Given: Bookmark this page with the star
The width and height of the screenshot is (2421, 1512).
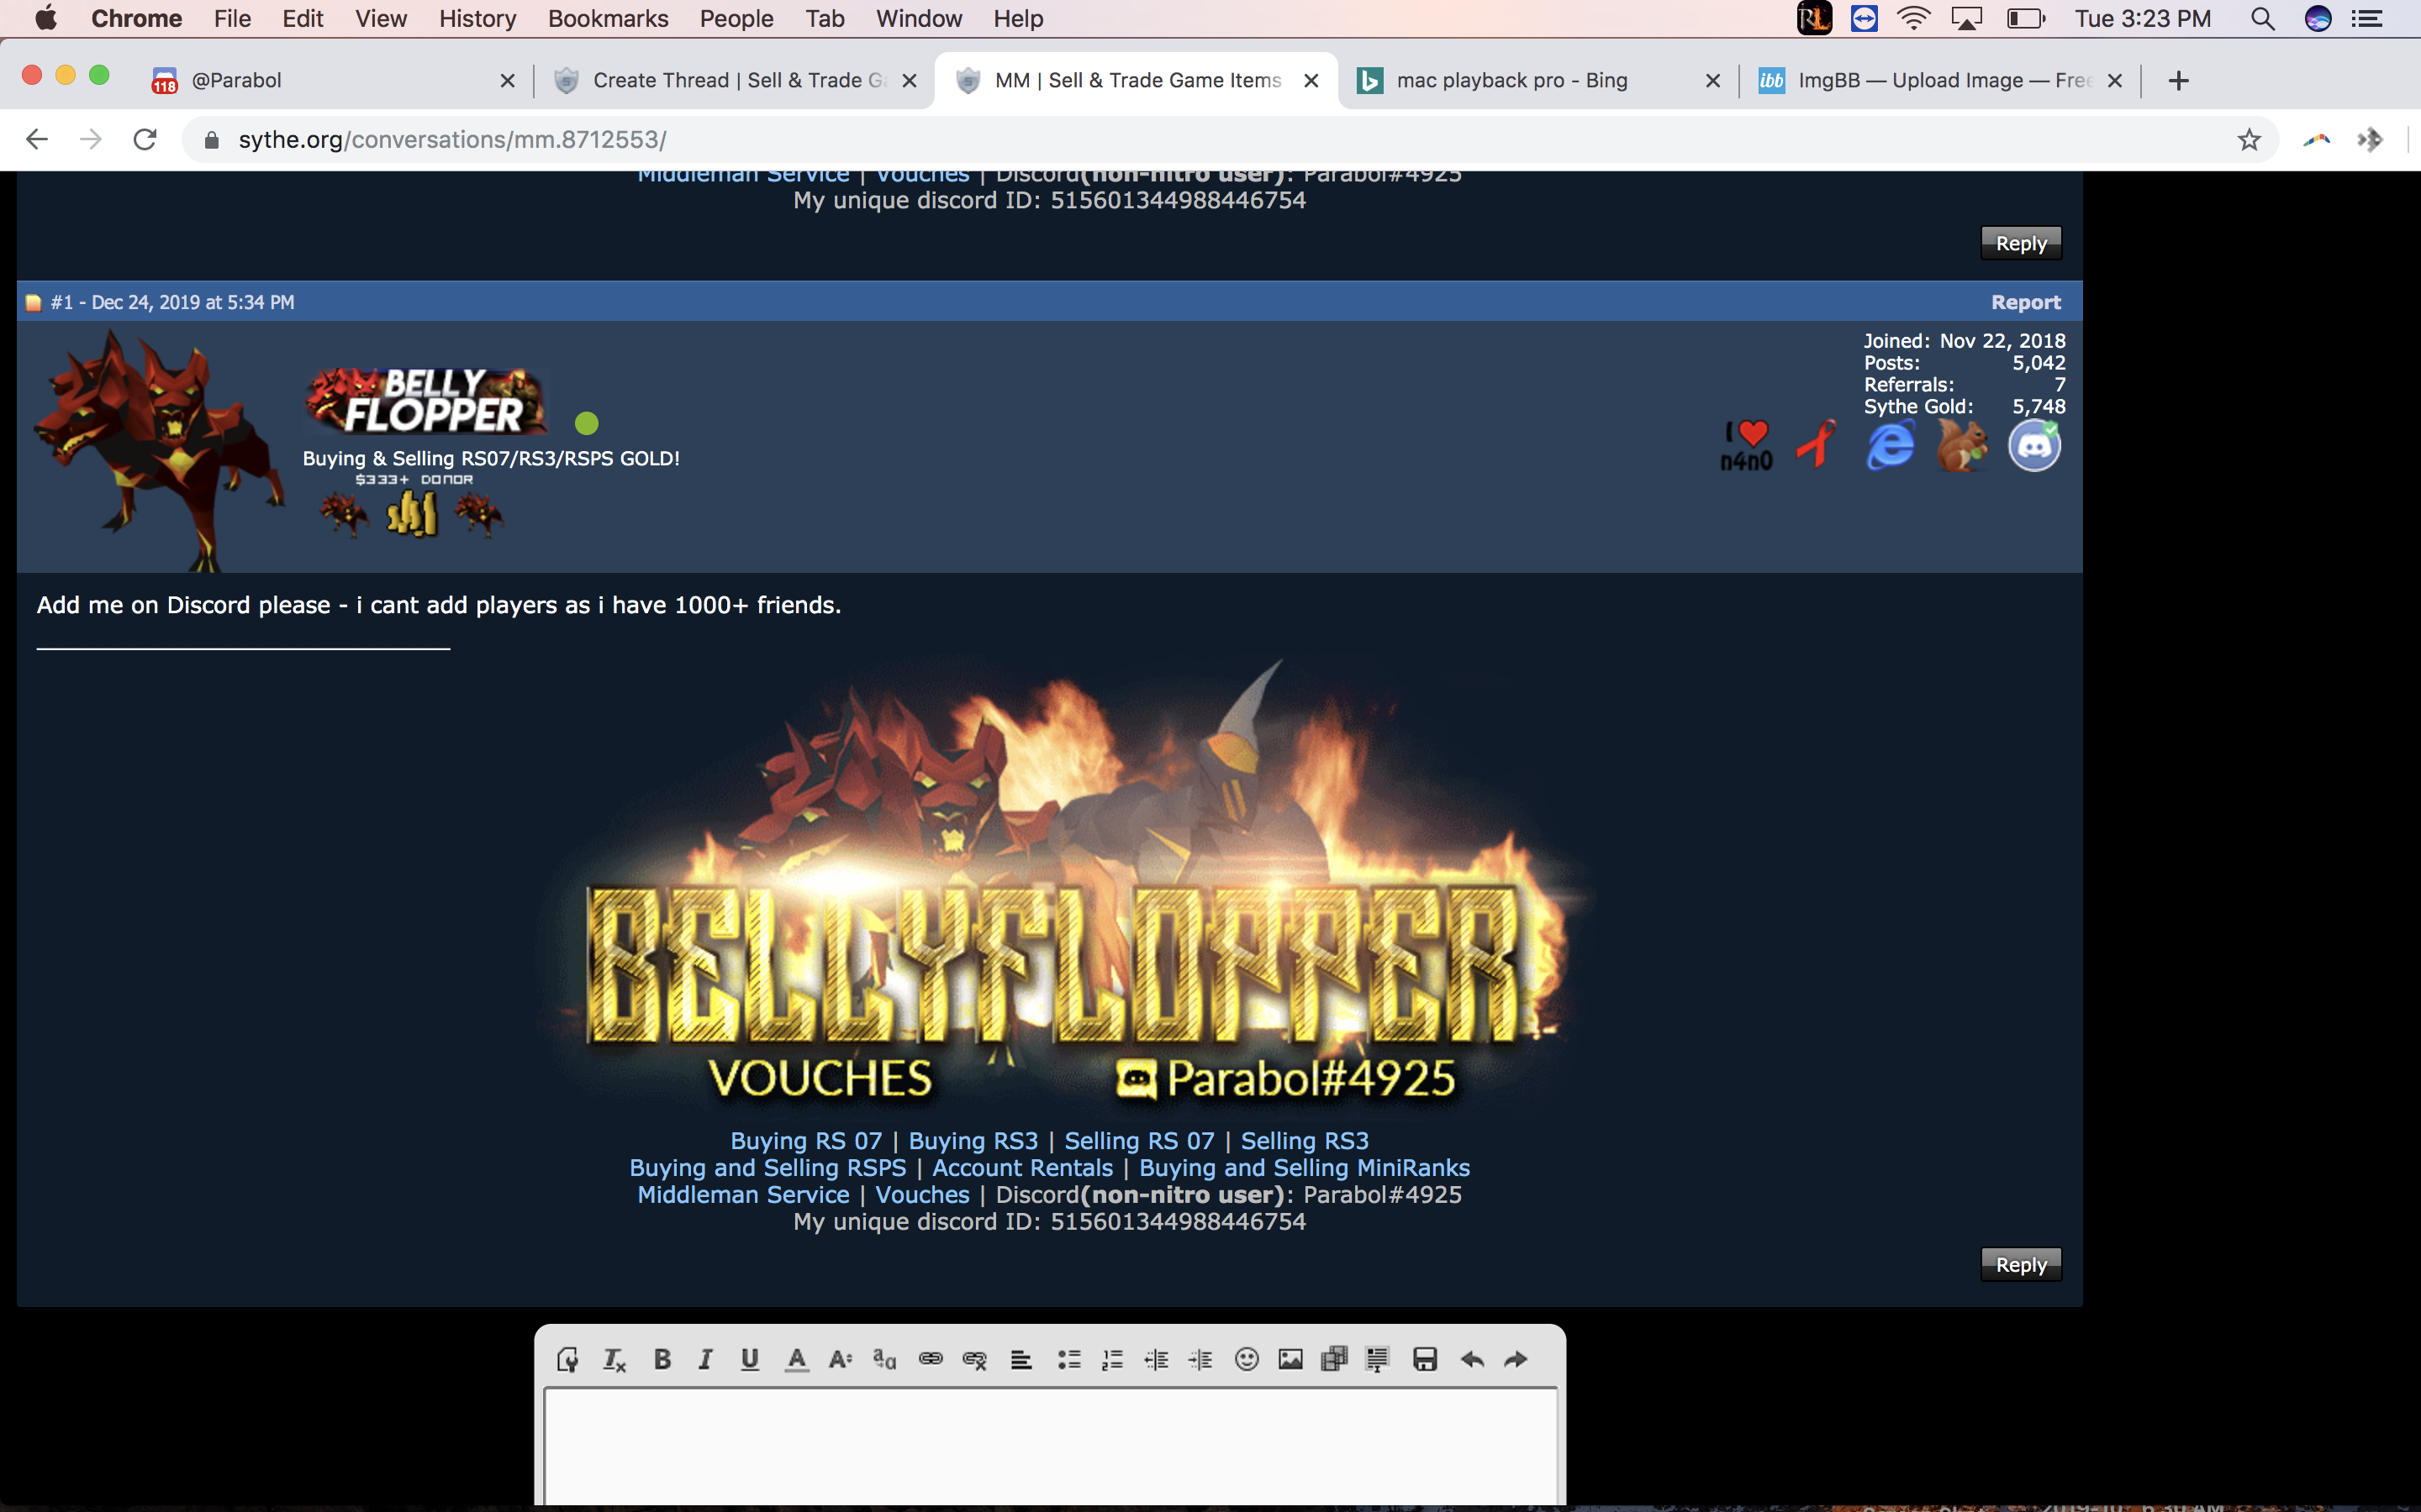Looking at the screenshot, I should (x=2249, y=139).
